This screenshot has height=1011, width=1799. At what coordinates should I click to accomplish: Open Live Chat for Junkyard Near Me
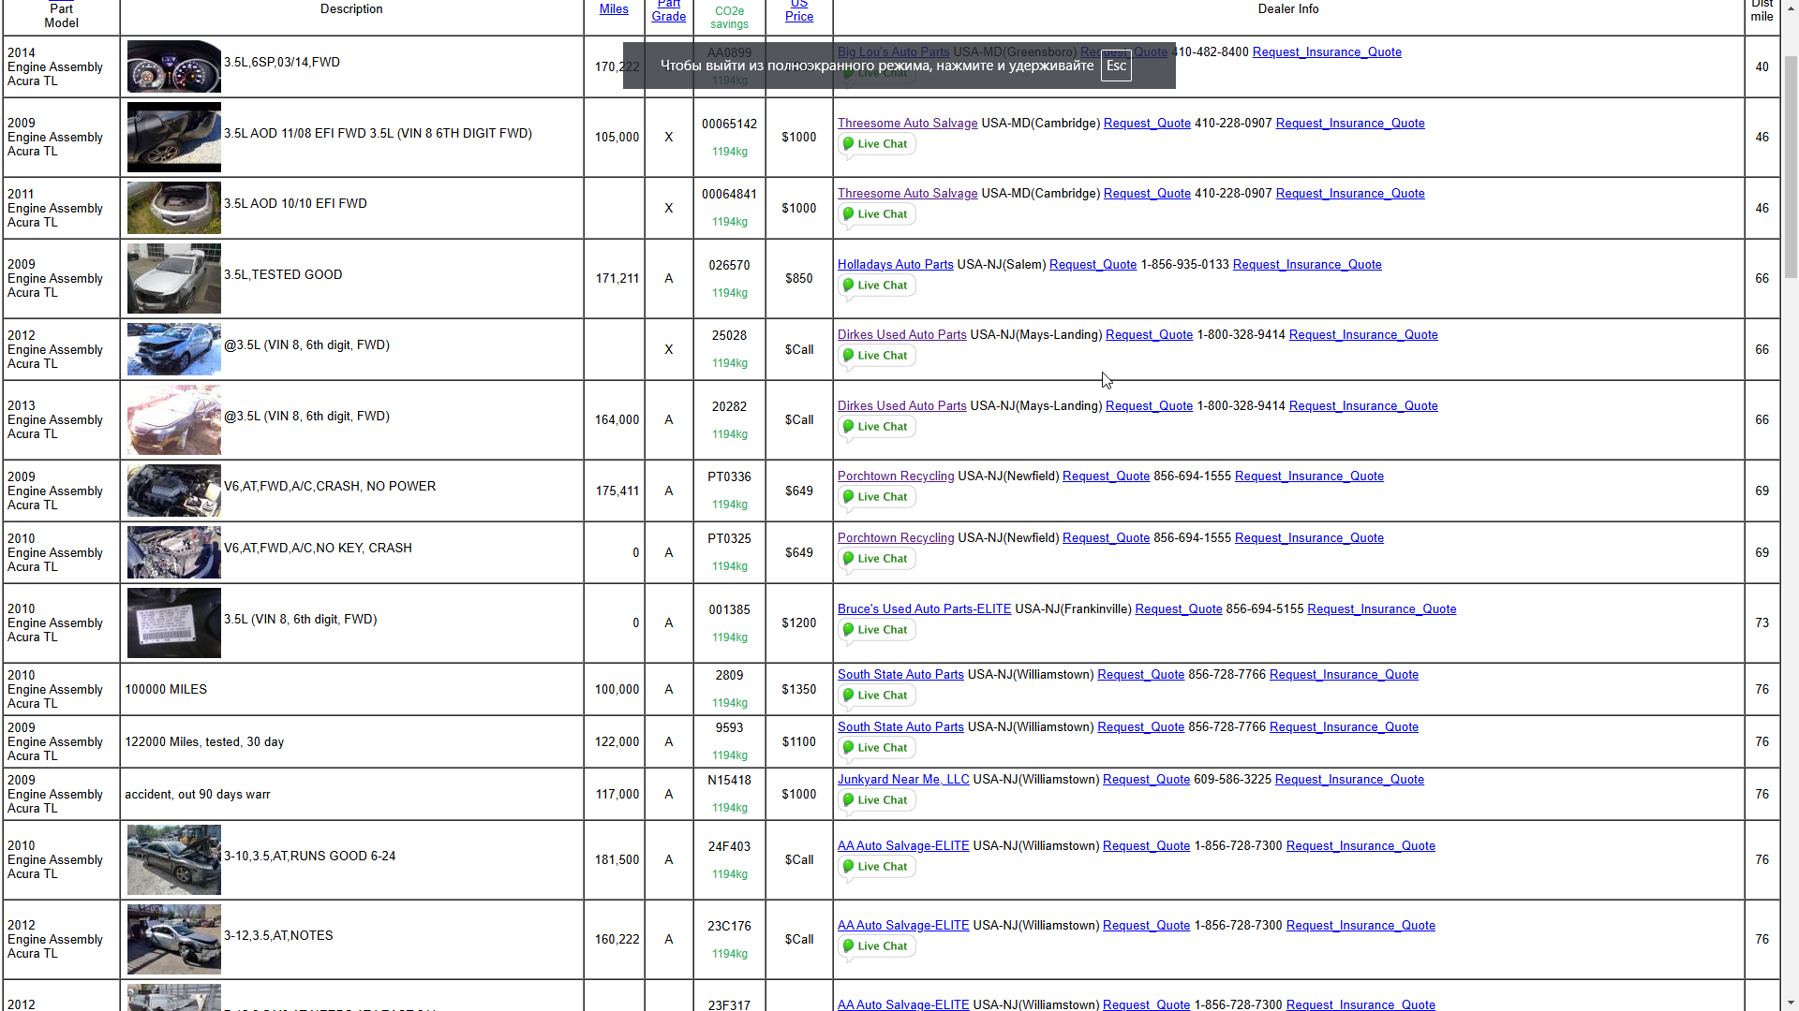tap(876, 800)
